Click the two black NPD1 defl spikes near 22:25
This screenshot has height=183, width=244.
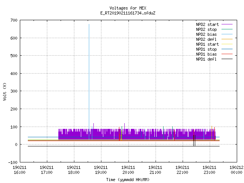click(x=194, y=141)
